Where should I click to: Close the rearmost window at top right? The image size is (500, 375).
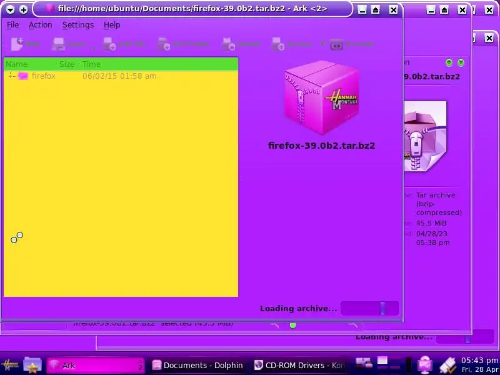pyautogui.click(x=489, y=10)
